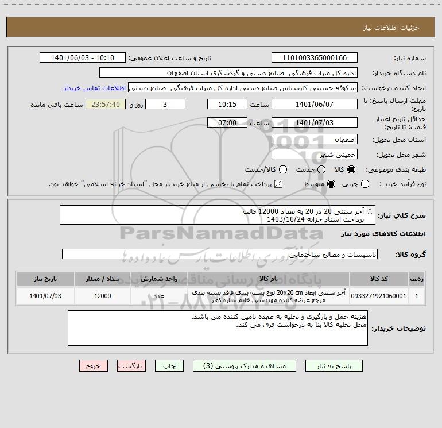Click the جزئیات اطلاعات نیاز header title
The width and height of the screenshot is (442, 428).
391,28
